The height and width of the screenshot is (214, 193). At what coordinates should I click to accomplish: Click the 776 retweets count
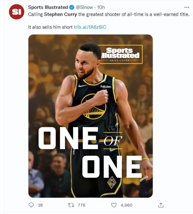coord(82,205)
